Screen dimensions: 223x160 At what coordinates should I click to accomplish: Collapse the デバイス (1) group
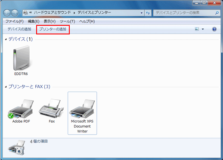tap(6, 39)
